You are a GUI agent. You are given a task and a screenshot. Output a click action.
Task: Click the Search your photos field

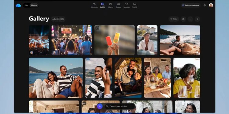tap(120, 106)
